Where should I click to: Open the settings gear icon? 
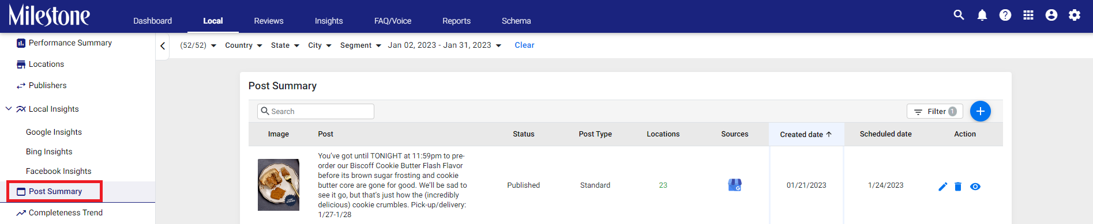tap(1075, 16)
